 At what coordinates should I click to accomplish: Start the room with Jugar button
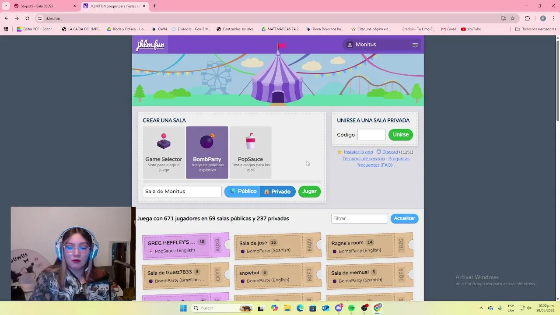[x=309, y=191]
